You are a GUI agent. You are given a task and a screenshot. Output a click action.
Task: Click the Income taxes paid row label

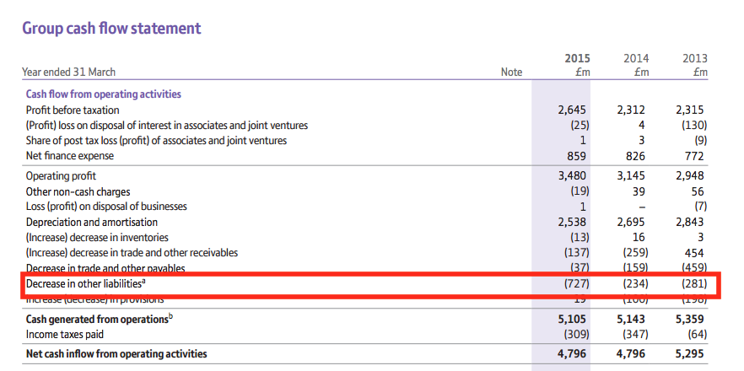click(x=66, y=336)
